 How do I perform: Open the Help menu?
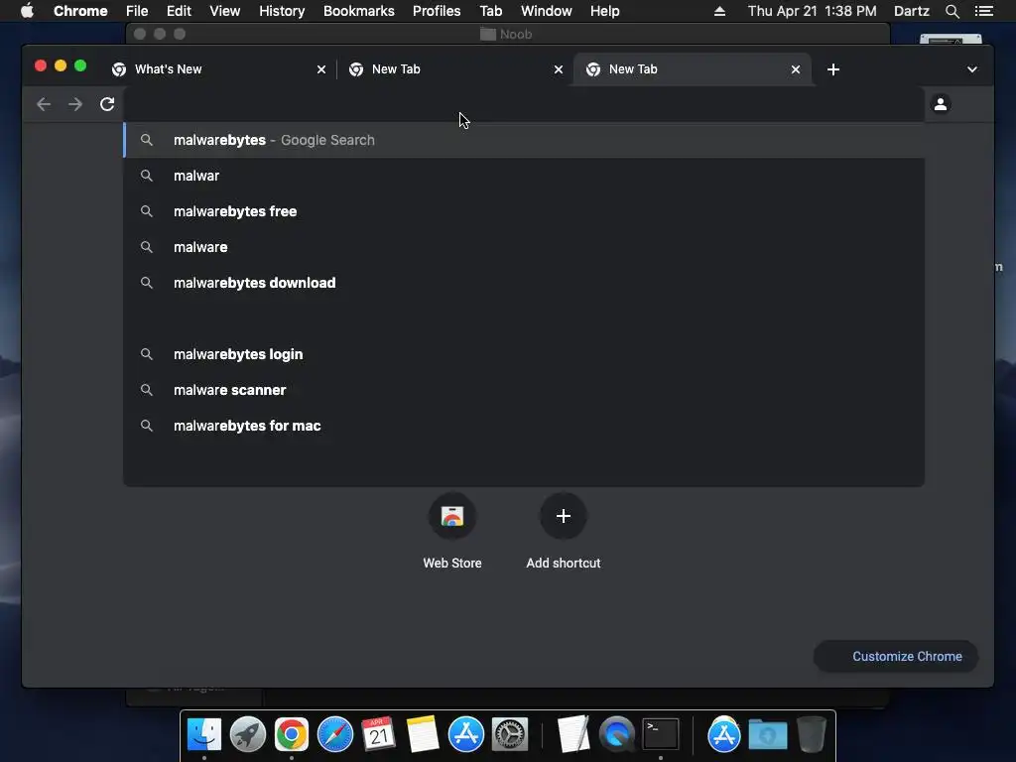pyautogui.click(x=604, y=11)
